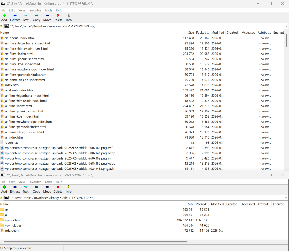
Task: Open address path dropdown in top window
Action: point(286,26)
